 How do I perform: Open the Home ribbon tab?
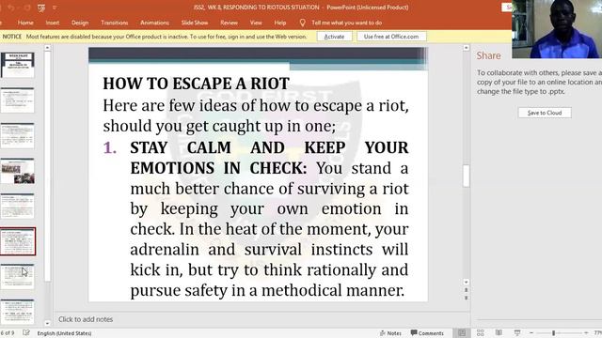pos(25,23)
